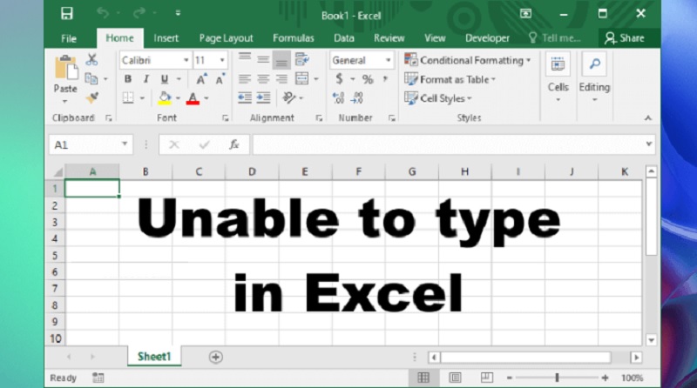Screen dimensions: 697x388
Task: Click the Share button
Action: pos(624,38)
